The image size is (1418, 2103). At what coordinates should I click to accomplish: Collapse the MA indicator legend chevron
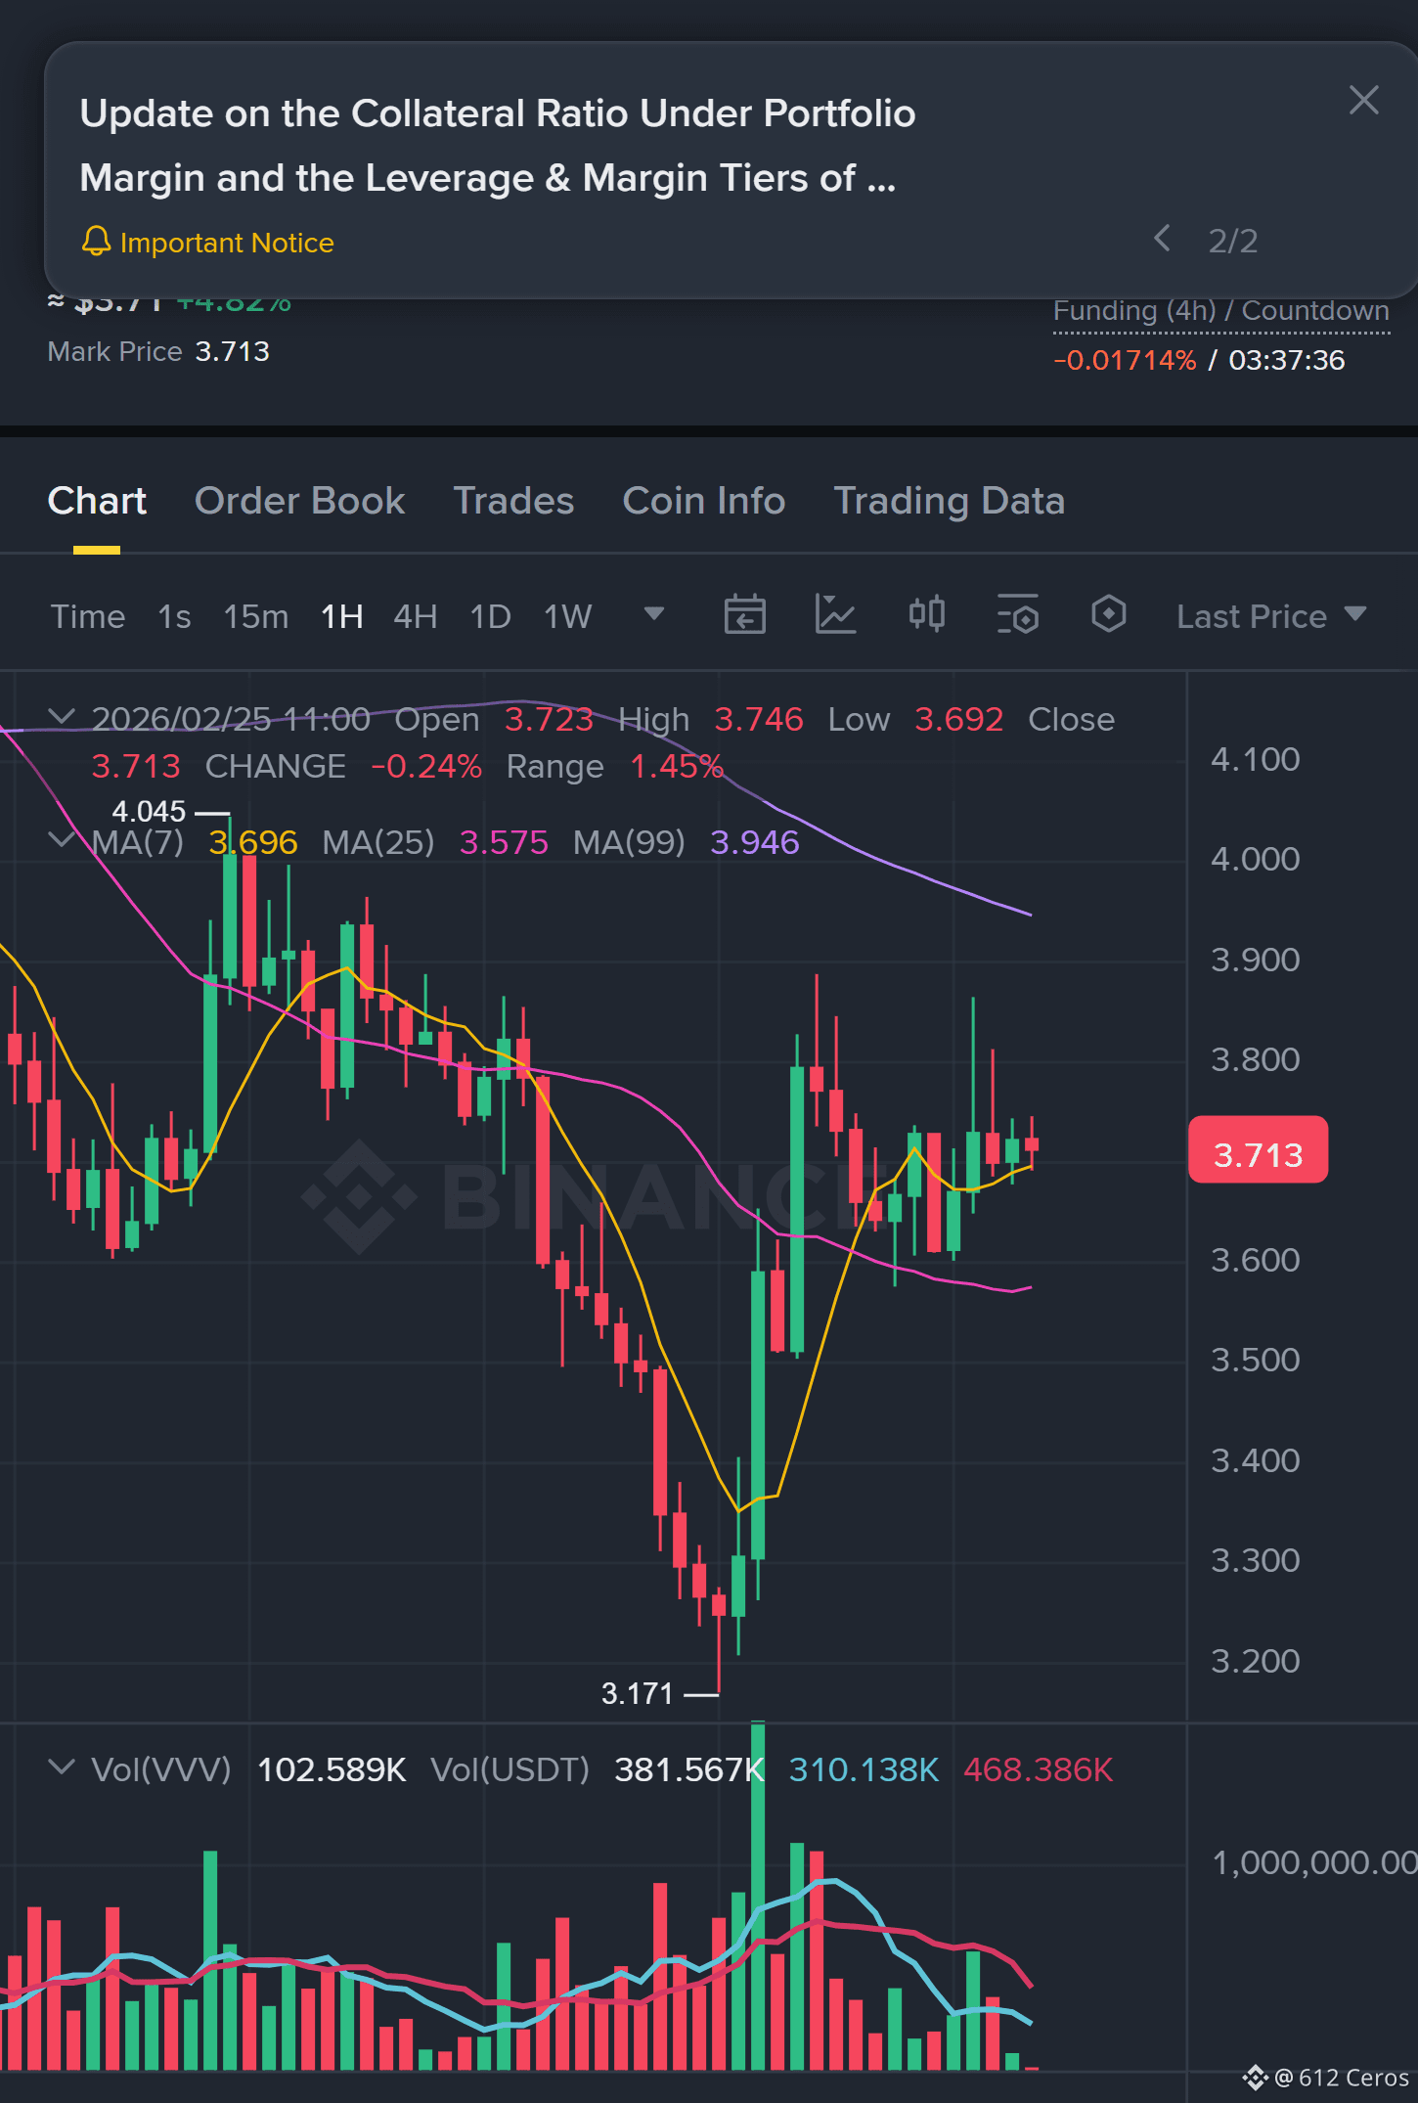tap(61, 840)
